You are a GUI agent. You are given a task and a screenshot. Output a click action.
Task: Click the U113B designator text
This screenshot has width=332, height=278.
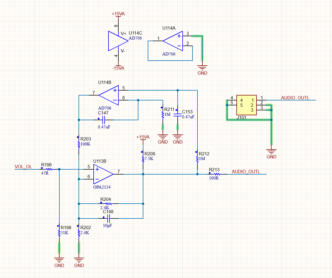100,161
